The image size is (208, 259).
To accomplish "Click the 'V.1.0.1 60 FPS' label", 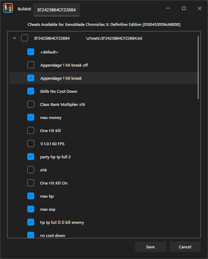I will 52,144.
